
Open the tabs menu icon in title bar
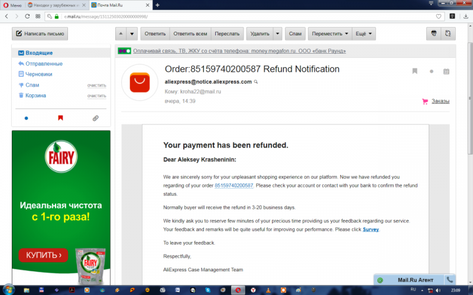431,3
